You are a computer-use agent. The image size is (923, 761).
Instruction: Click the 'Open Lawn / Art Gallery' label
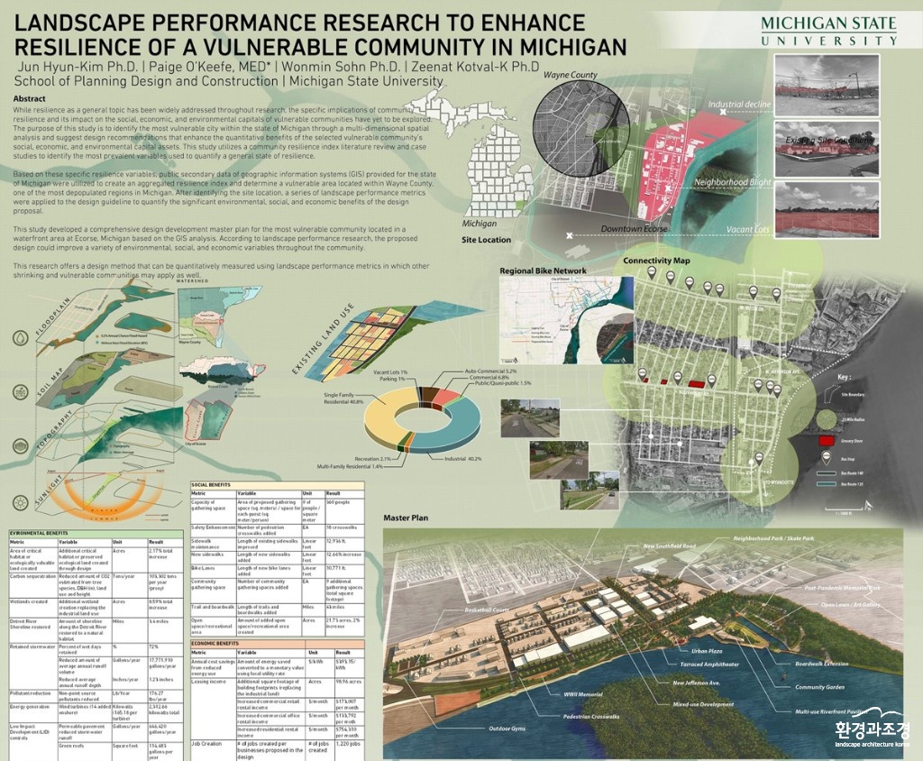[x=851, y=605]
